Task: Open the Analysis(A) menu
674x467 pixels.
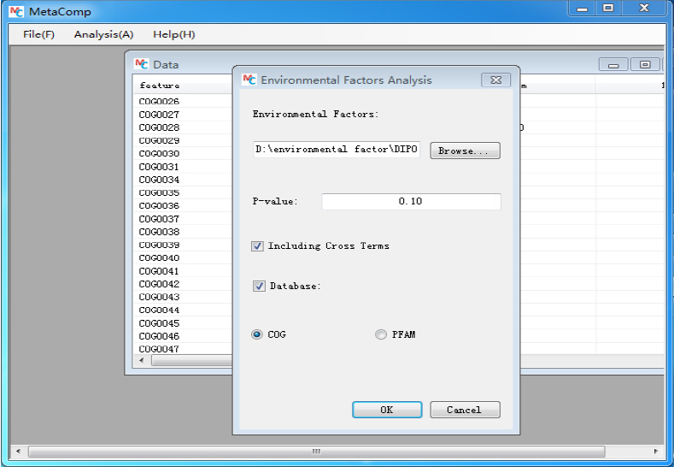Action: tap(103, 34)
